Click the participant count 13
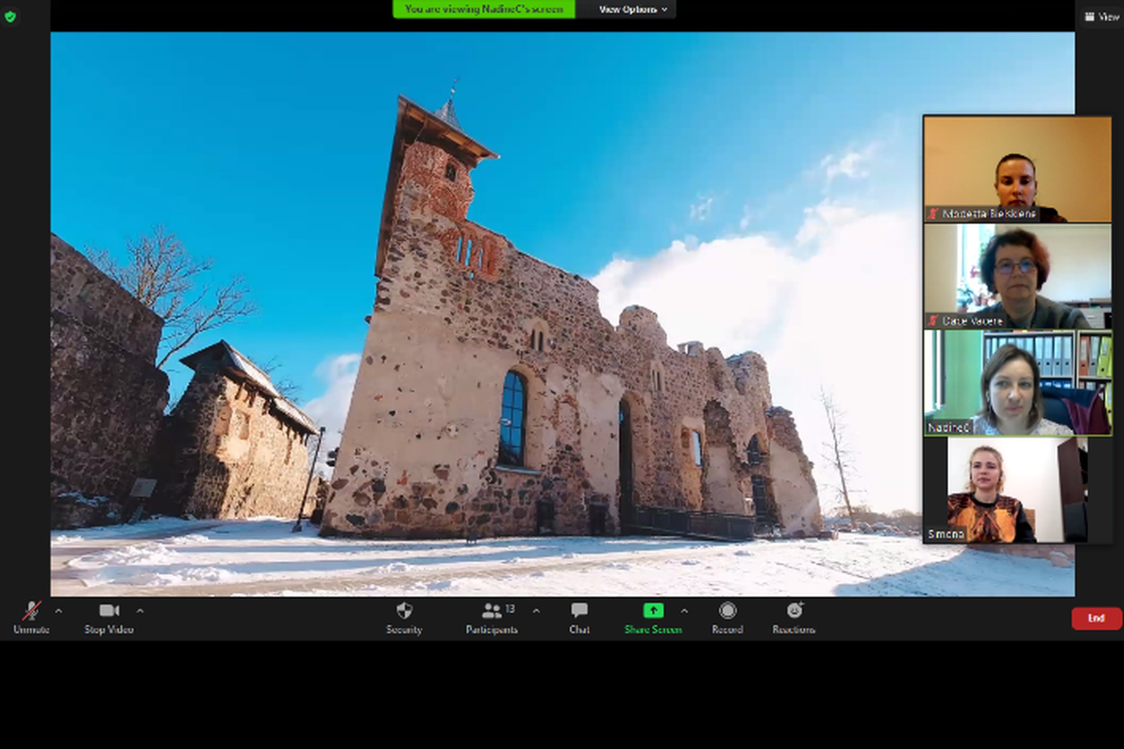Screen dimensions: 1124x749 [510, 609]
